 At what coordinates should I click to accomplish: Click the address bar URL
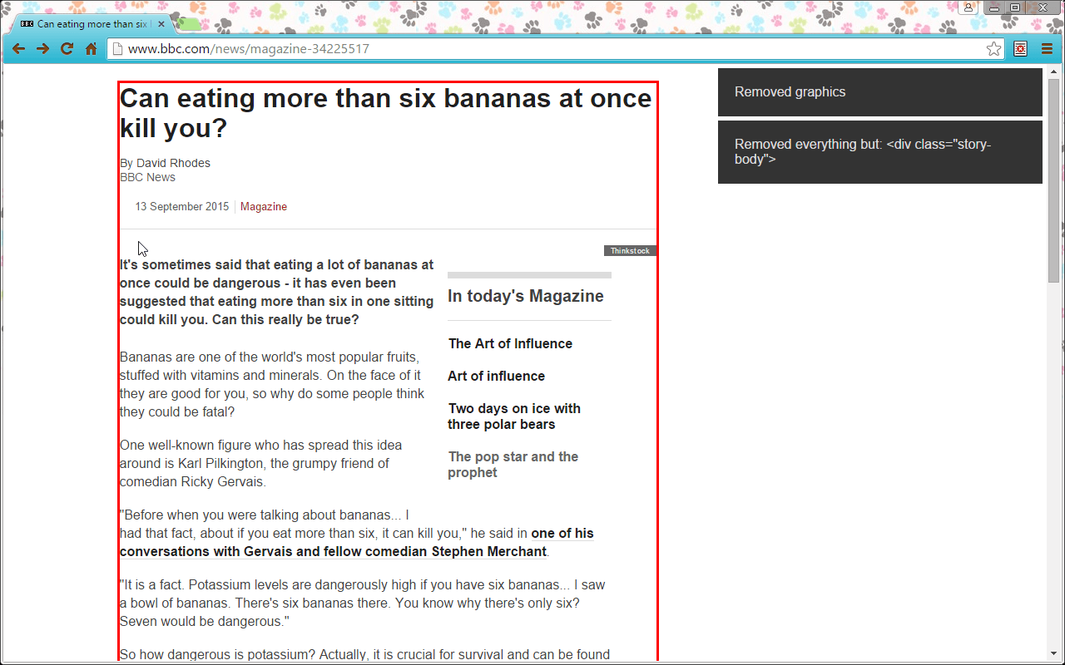[248, 49]
